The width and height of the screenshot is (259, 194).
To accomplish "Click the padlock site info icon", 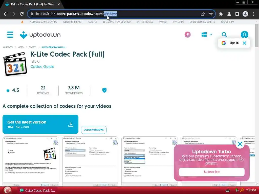I will point(32,14).
